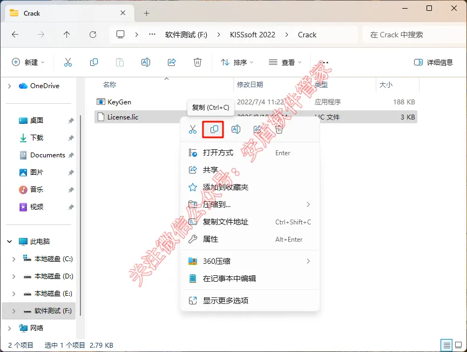This screenshot has width=467, height=352.
Task: Choose 打开方式 from context menu
Action: [249, 152]
